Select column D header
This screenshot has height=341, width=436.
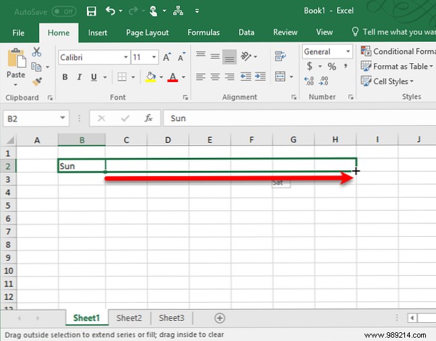point(168,140)
